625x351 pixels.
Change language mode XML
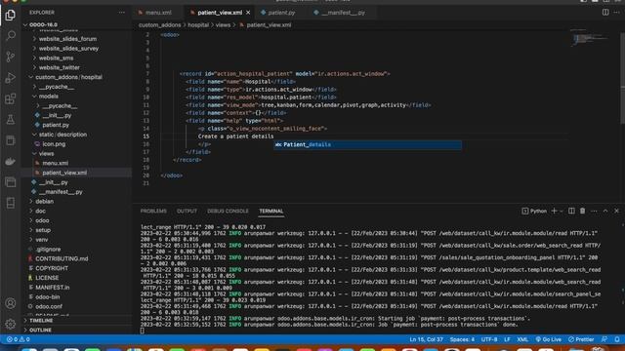click(522, 339)
